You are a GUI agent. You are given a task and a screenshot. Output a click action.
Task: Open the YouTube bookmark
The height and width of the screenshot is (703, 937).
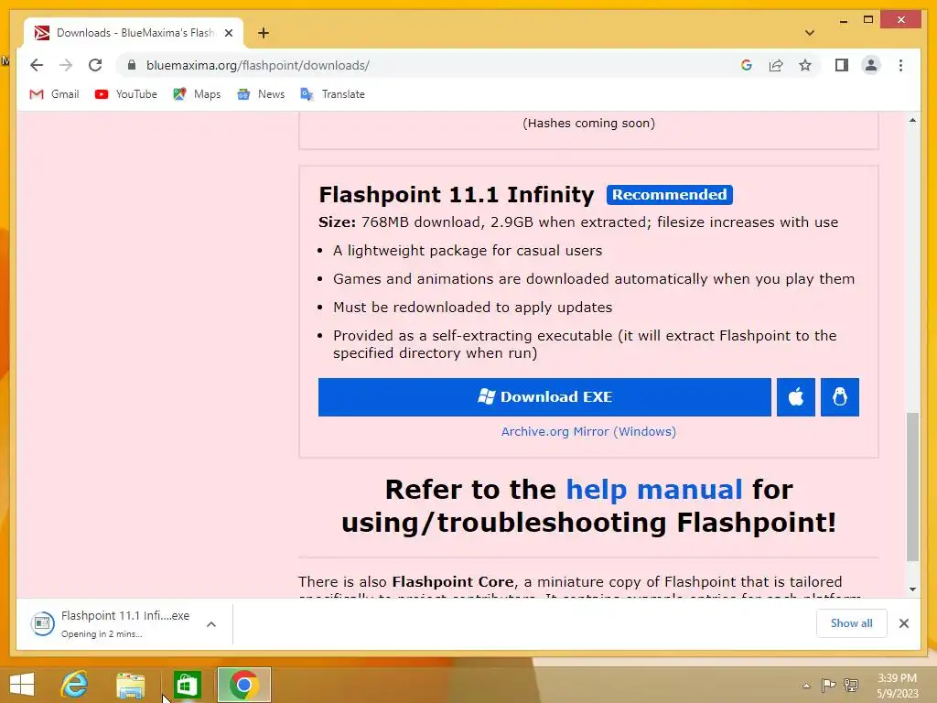(126, 94)
